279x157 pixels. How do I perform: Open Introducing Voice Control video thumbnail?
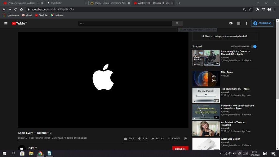tap(206, 58)
